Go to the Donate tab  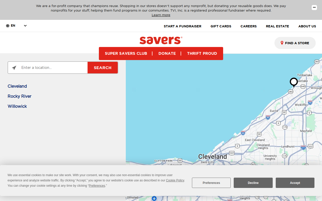pyautogui.click(x=167, y=54)
